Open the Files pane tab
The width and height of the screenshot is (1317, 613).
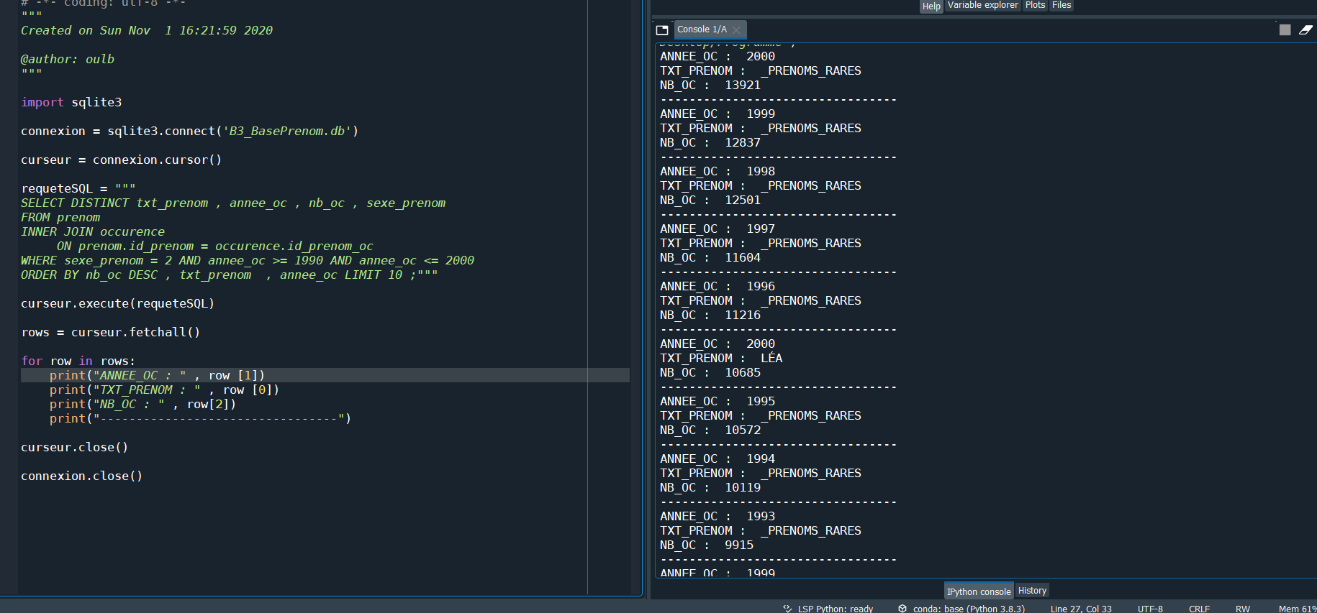(1062, 5)
